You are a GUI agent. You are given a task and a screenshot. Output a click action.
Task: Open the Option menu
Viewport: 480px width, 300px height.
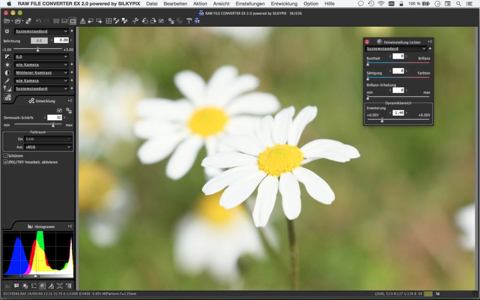coord(311,4)
